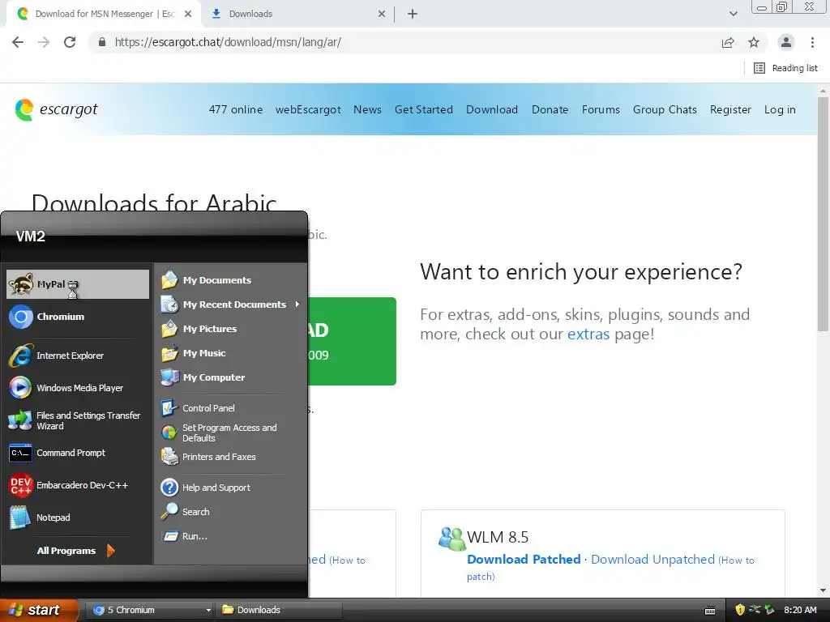Switch to Download for MSN Messenger tab
Image resolution: width=830 pixels, height=622 pixels.
(105, 14)
